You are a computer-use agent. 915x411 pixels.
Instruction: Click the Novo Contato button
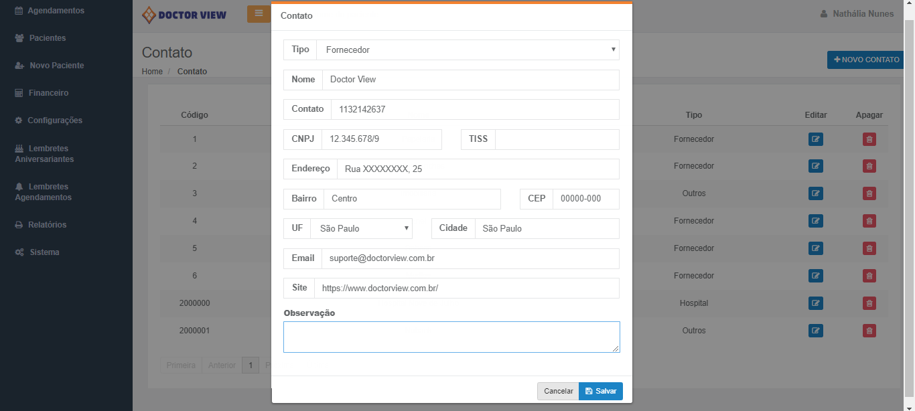click(x=866, y=60)
